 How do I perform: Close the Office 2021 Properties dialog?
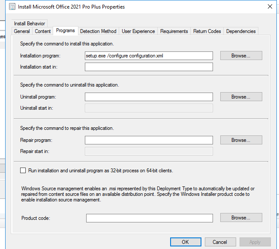point(270,7)
